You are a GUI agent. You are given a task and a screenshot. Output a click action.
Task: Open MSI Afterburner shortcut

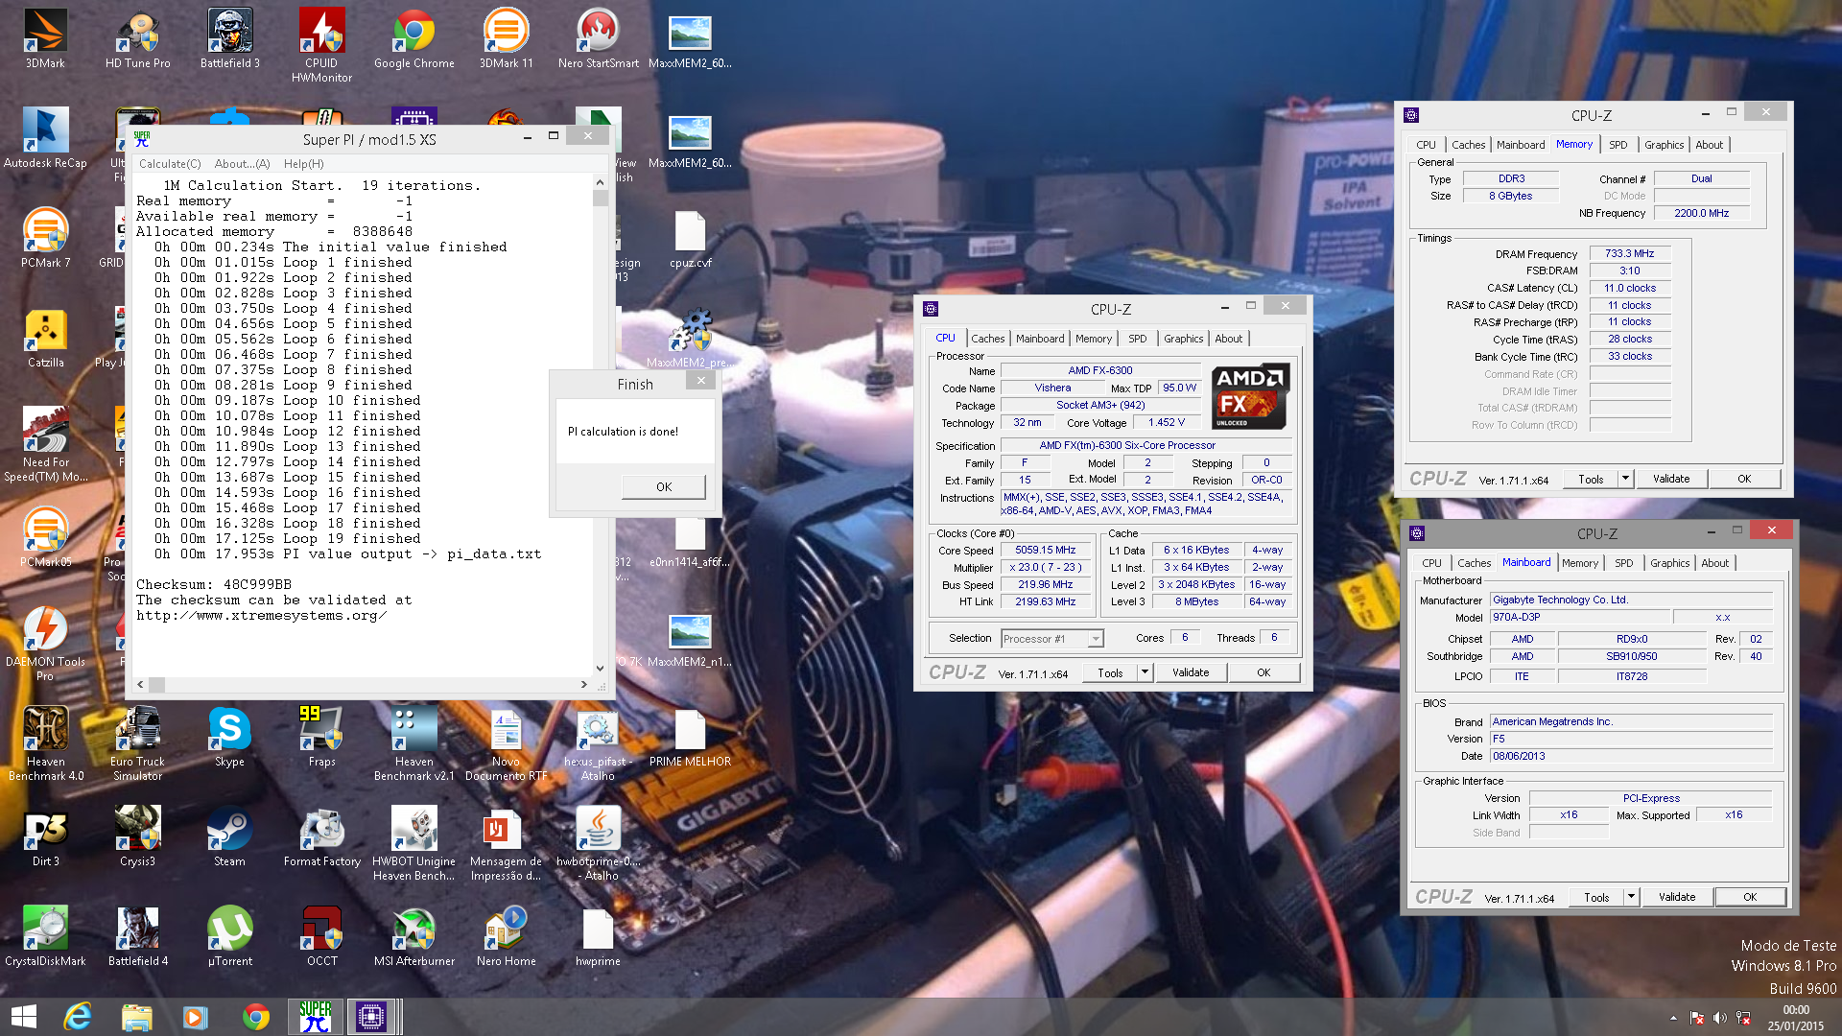(x=413, y=936)
